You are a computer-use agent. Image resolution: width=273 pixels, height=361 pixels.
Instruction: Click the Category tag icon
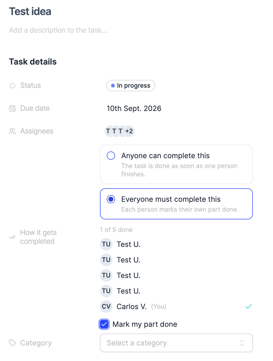(x=12, y=343)
